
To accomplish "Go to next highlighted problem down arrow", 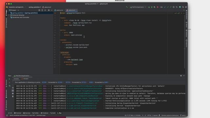I will (184, 13).
